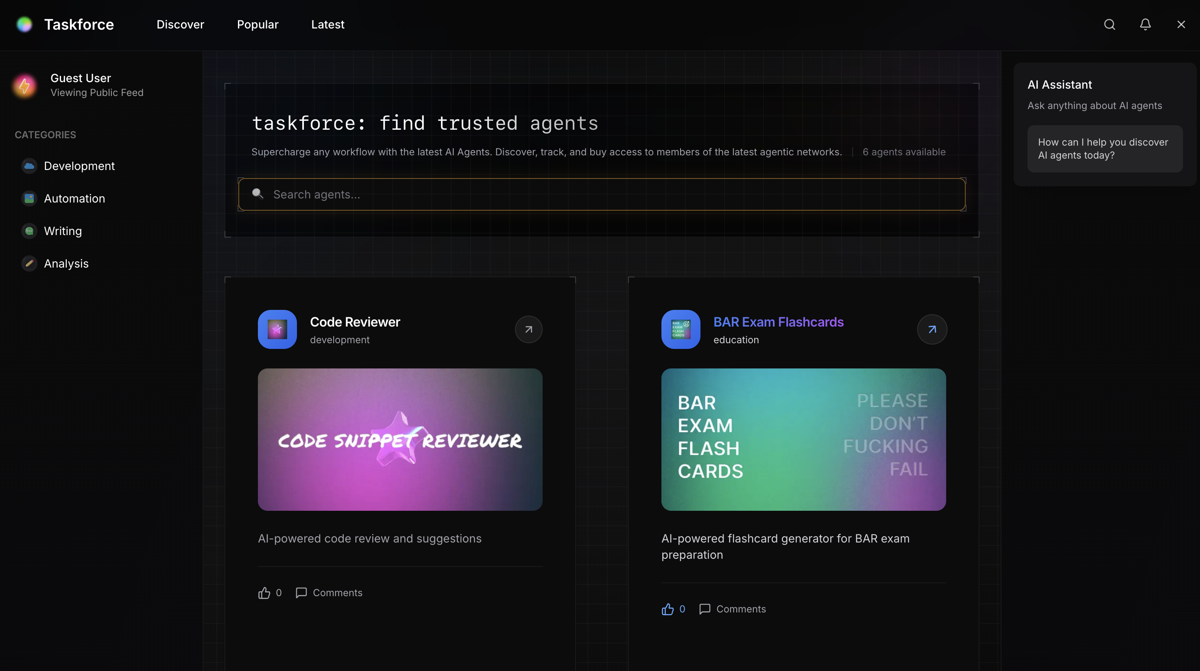Select the Automation category

(74, 199)
